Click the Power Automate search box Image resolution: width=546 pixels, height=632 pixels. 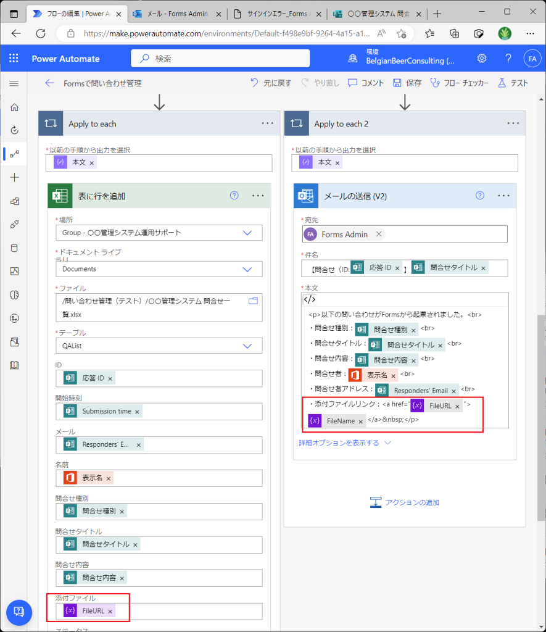pos(220,59)
